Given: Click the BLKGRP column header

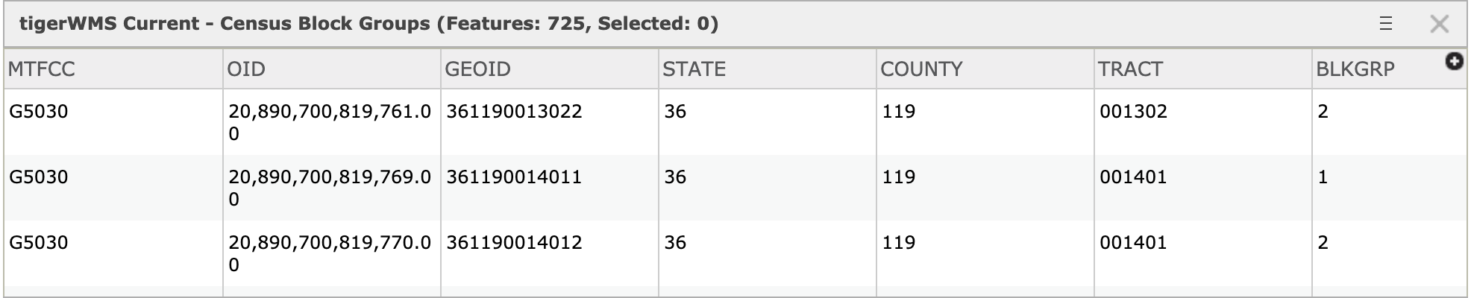Looking at the screenshot, I should [1355, 69].
